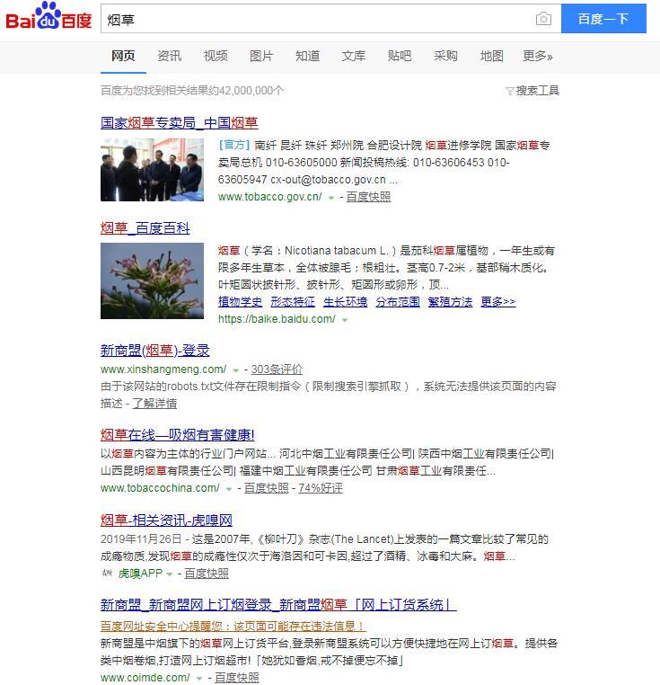Click the [官方] label in first result
Image resolution: width=660 pixels, height=685 pixels.
pos(234,145)
